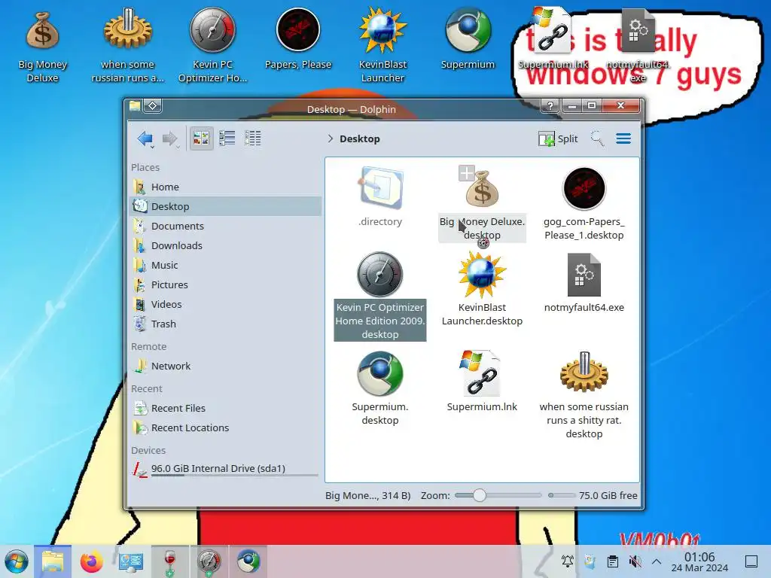Open Recent Files in the sidebar
The height and width of the screenshot is (578, 771).
point(226,409)
